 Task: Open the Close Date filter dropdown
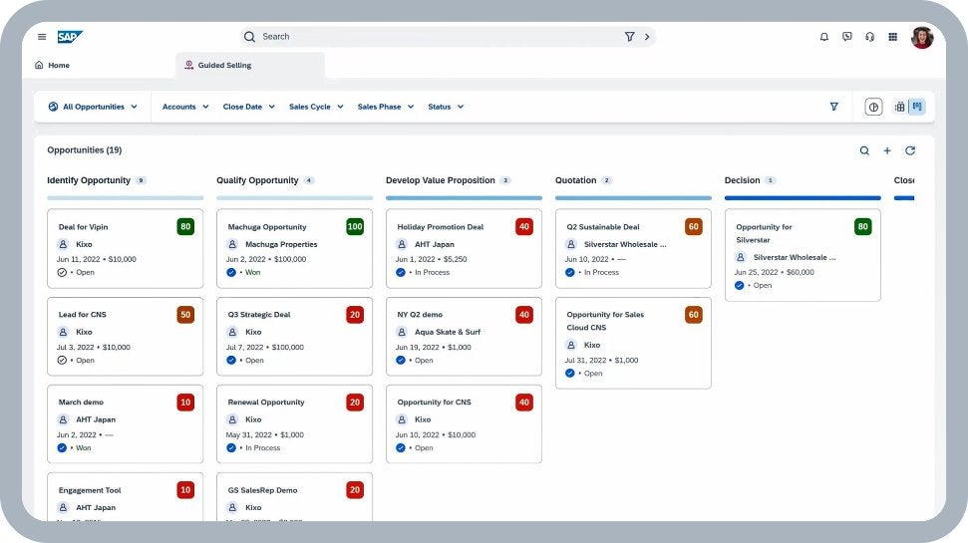249,107
